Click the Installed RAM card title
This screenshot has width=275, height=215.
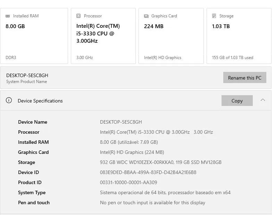pyautogui.click(x=26, y=16)
